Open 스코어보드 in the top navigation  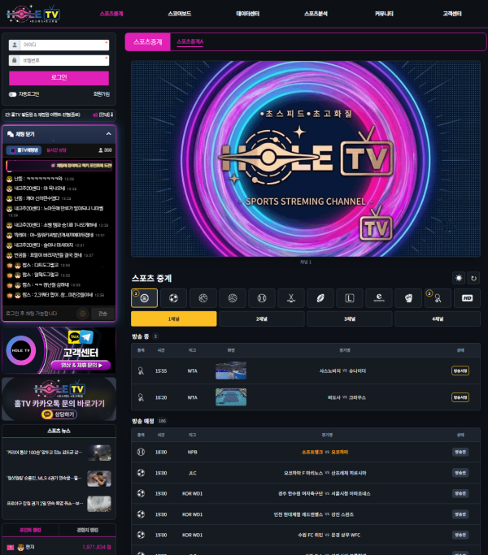(x=179, y=14)
